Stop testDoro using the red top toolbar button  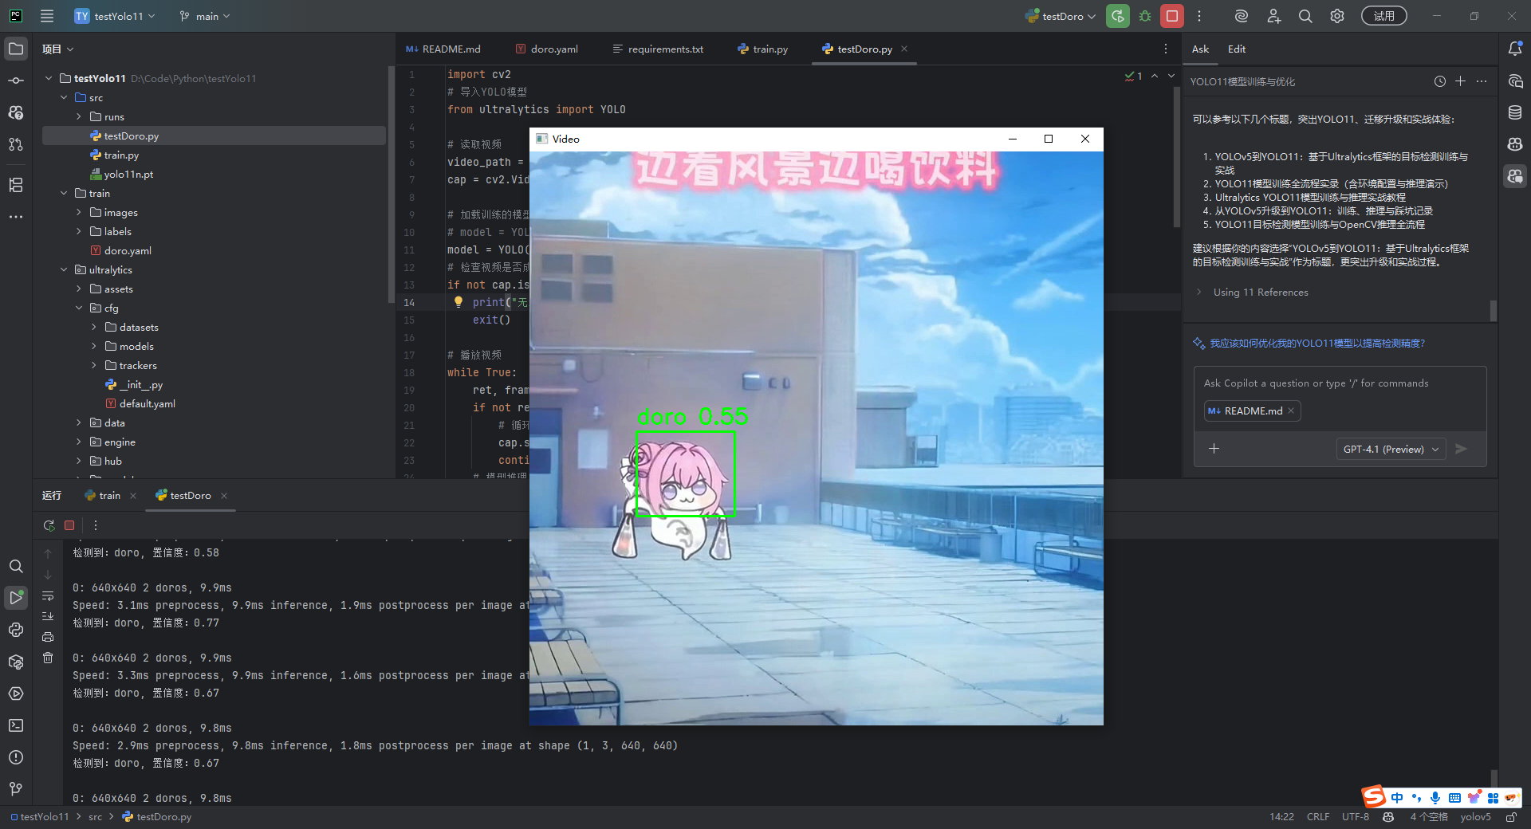(1172, 16)
